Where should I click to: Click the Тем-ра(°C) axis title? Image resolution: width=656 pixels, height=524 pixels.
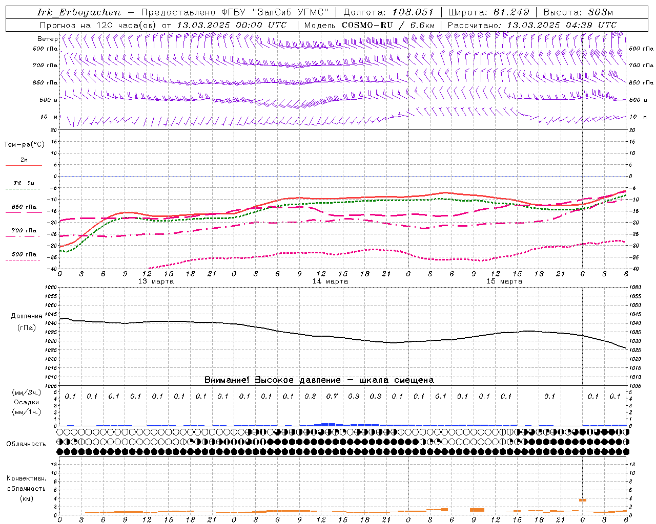point(24,145)
